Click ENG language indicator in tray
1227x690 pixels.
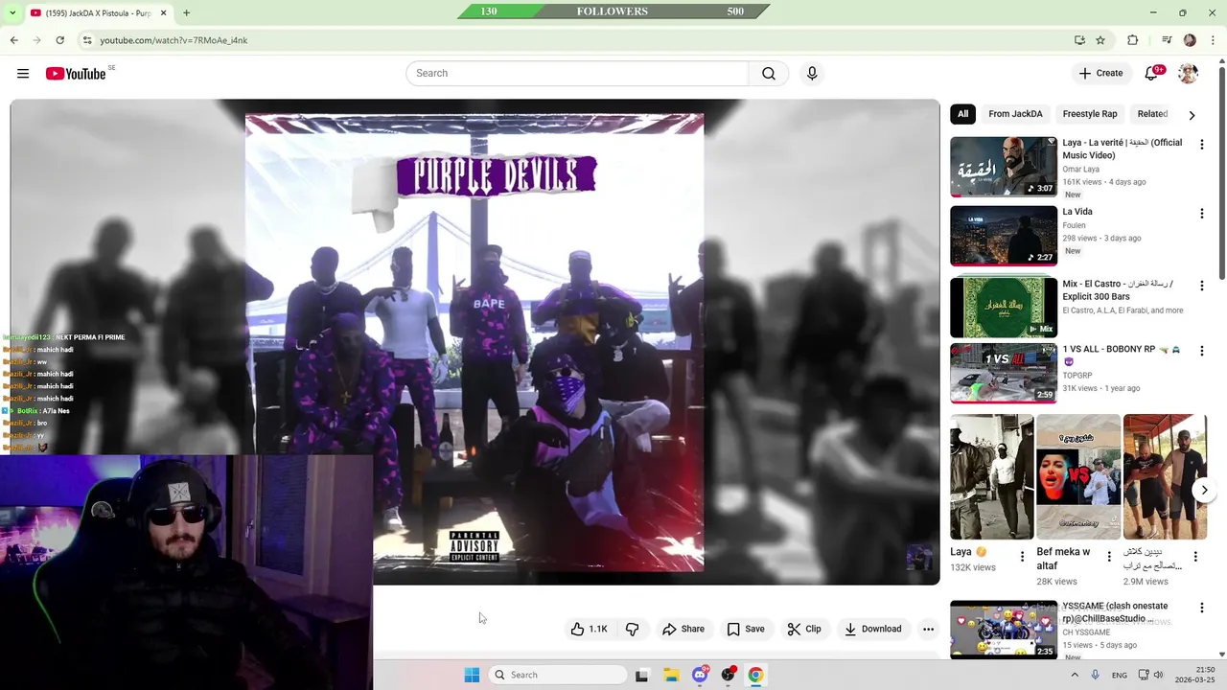coord(1120,675)
